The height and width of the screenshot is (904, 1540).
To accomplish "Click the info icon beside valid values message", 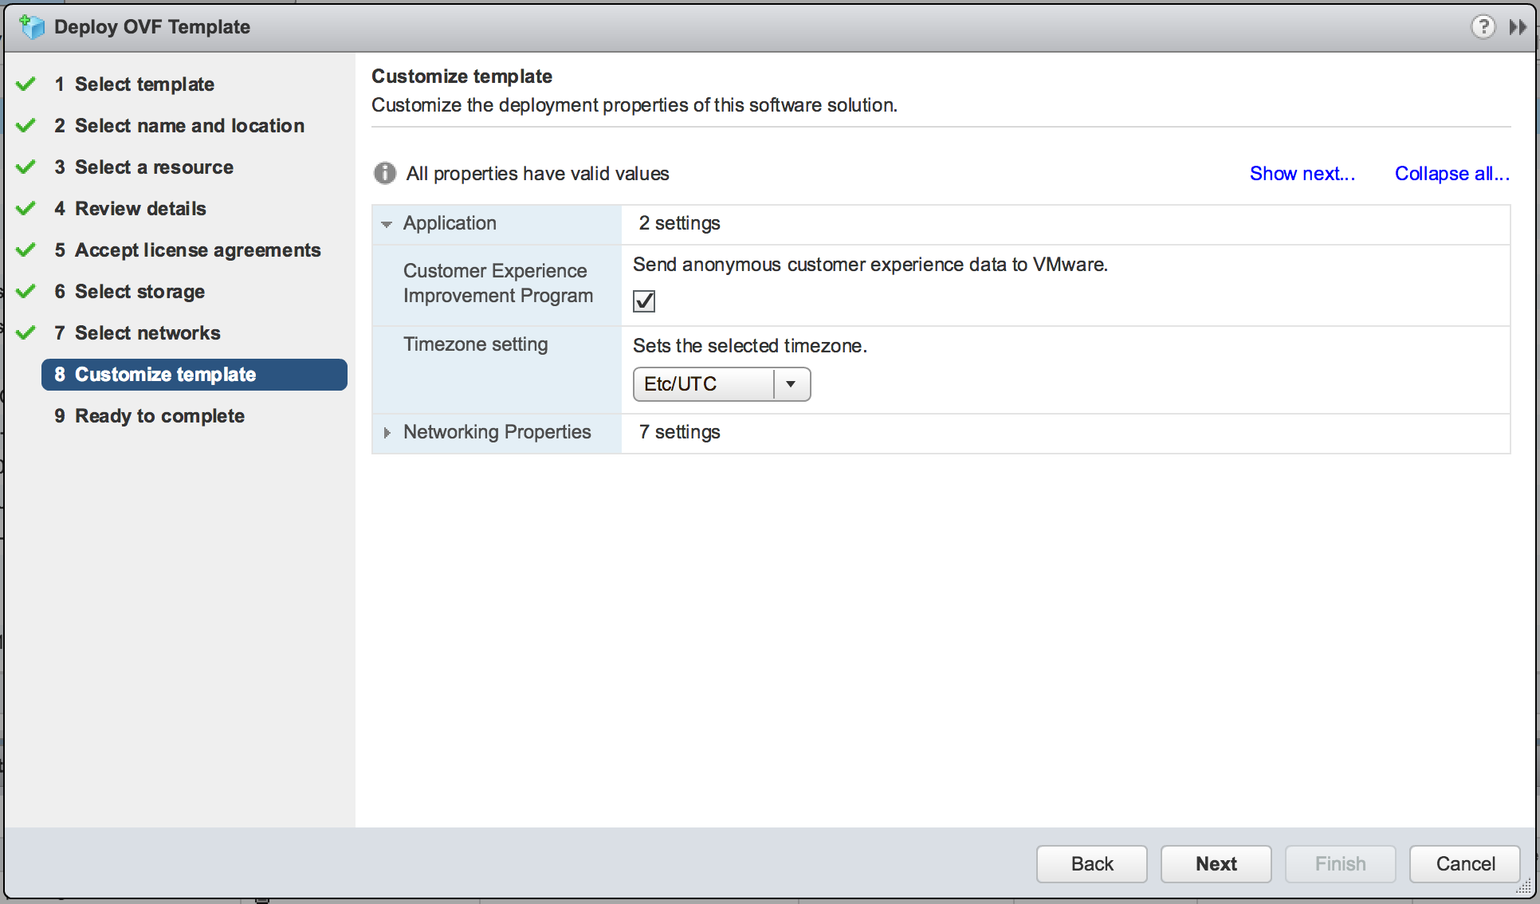I will (x=385, y=173).
